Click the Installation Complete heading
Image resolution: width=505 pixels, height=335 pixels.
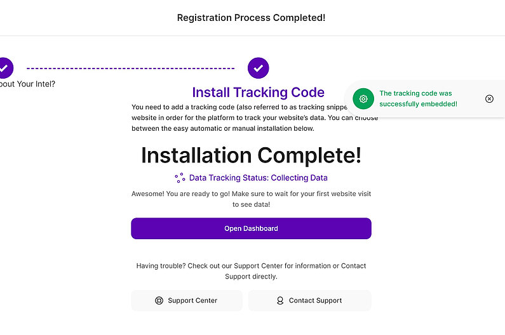tap(251, 155)
